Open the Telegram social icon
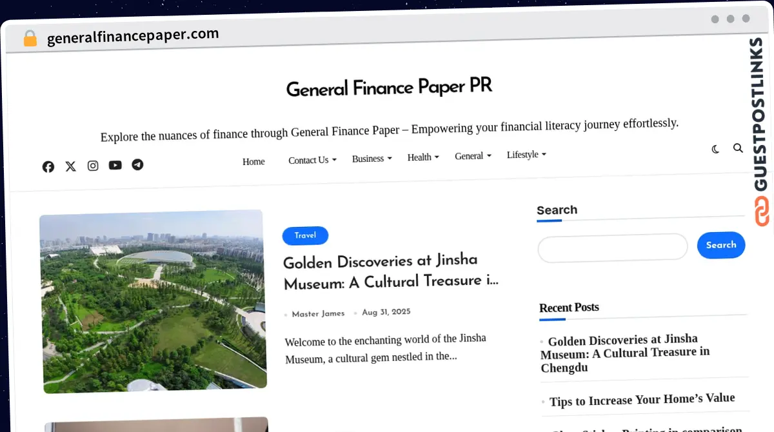774x432 pixels. pos(137,164)
